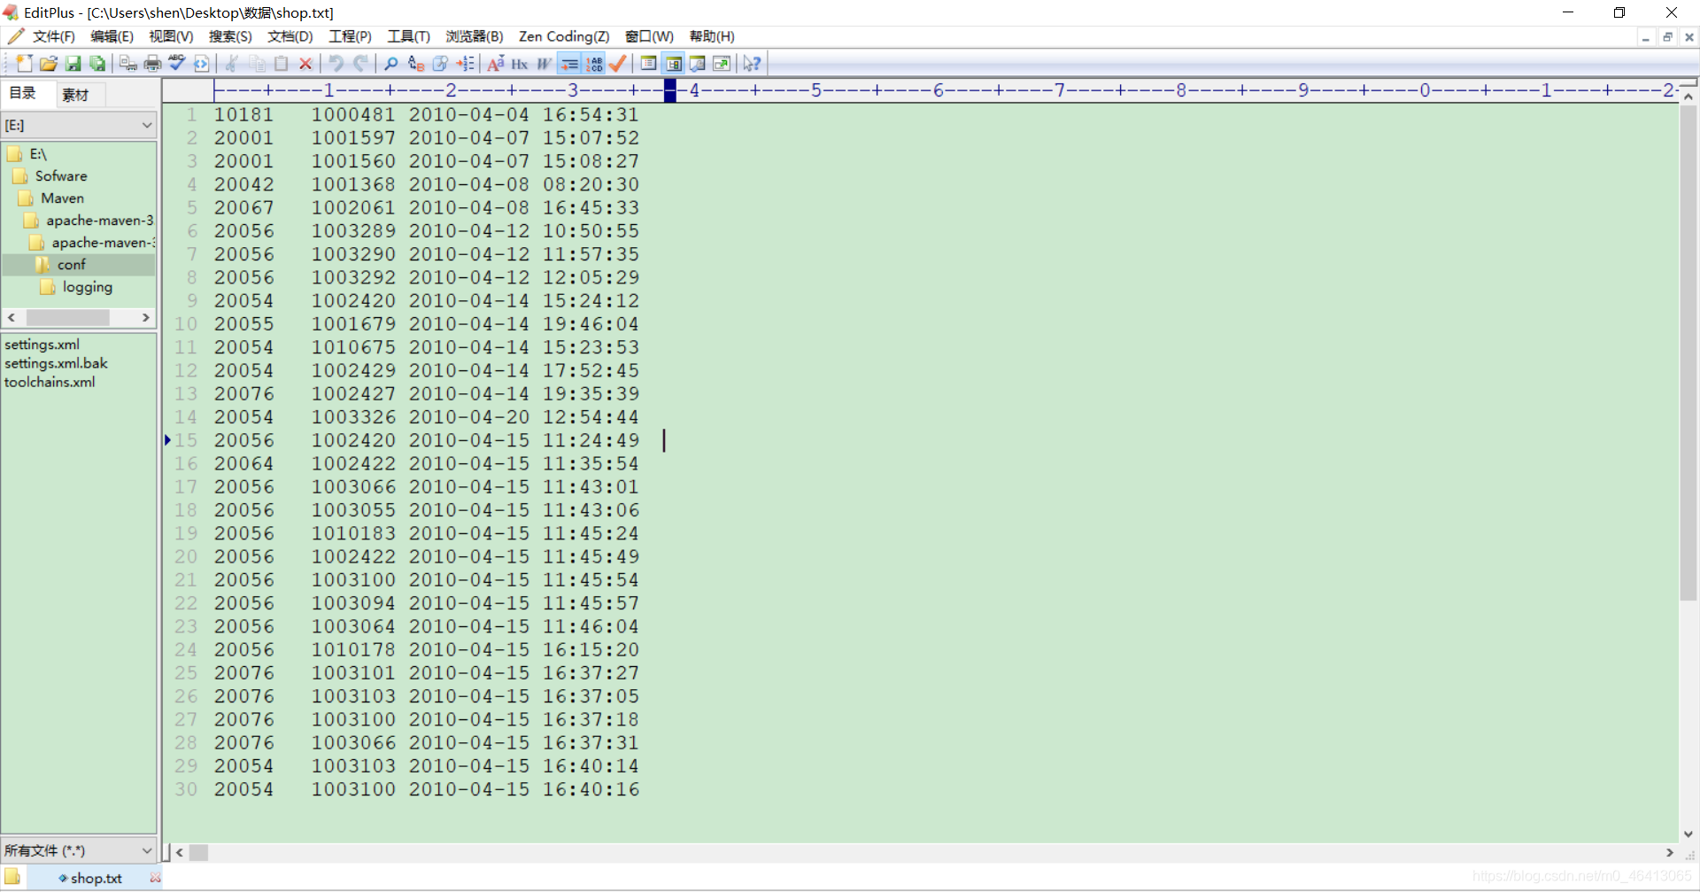The width and height of the screenshot is (1700, 892).
Task: Minimize the inner document window
Action: [x=1645, y=37]
